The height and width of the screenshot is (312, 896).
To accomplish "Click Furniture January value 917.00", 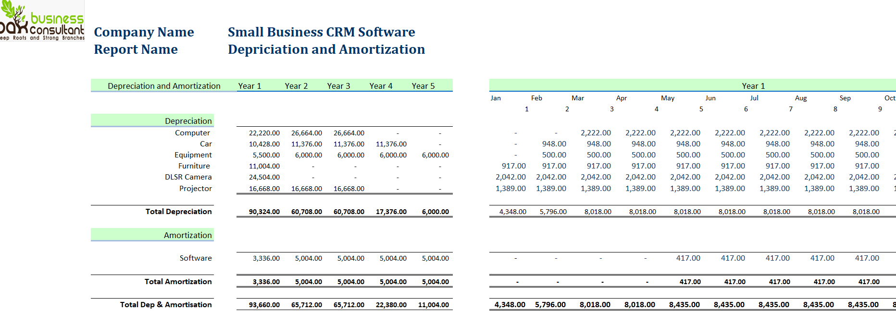I will [514, 166].
